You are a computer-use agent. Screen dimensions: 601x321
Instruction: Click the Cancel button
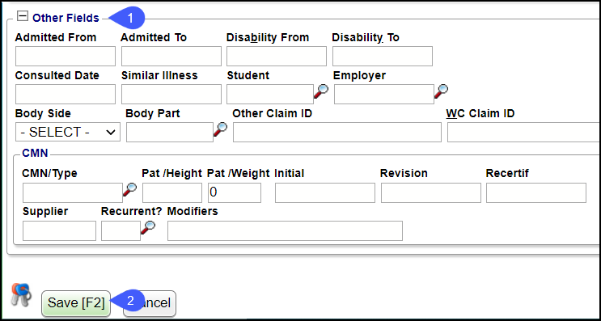[x=150, y=303]
